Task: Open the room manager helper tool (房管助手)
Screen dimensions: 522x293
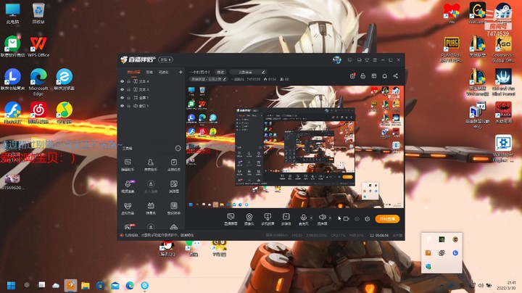Action: (x=151, y=165)
